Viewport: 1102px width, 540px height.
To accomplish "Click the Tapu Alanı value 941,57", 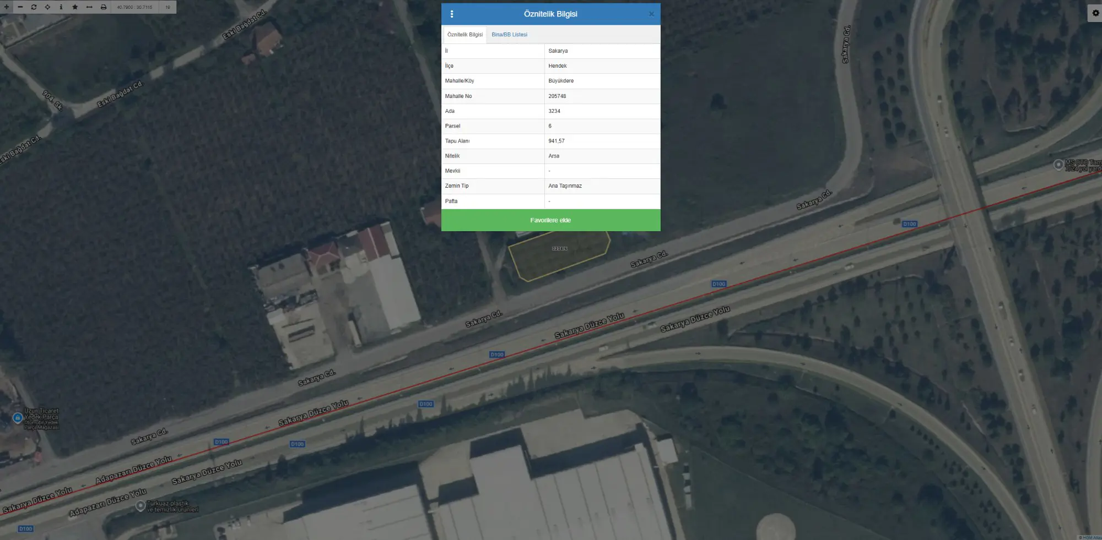I will click(x=557, y=141).
